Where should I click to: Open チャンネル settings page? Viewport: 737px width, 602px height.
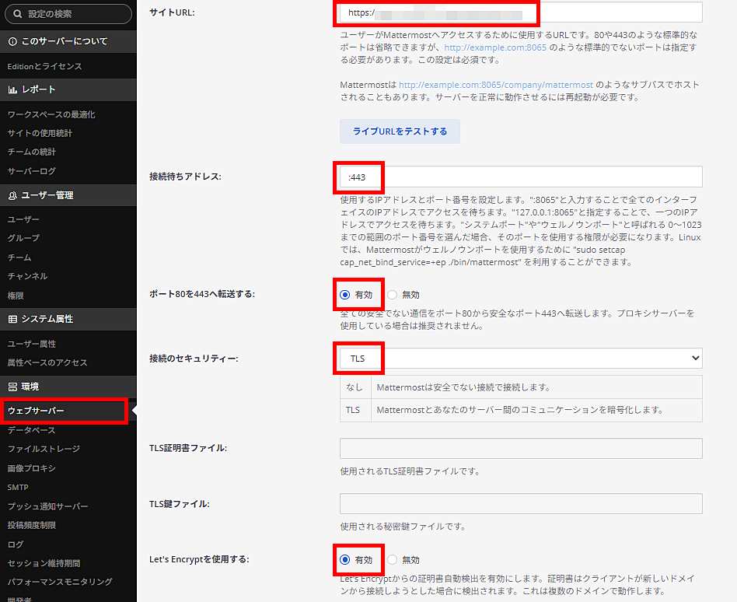point(28,276)
